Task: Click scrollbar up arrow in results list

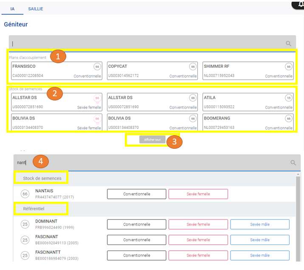Action: pyautogui.click(x=298, y=174)
